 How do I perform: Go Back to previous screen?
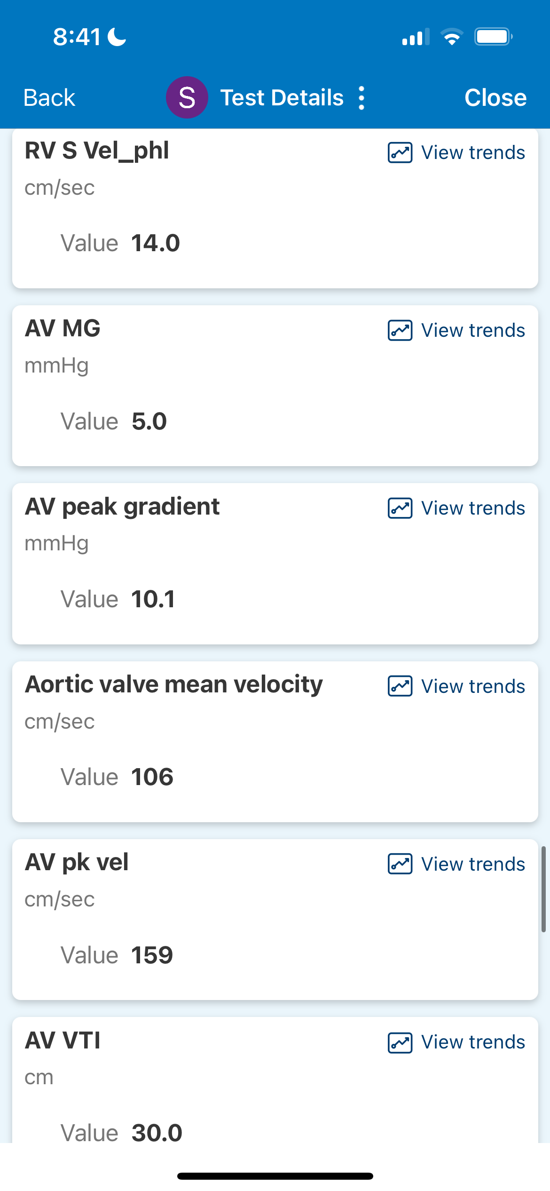click(x=49, y=98)
